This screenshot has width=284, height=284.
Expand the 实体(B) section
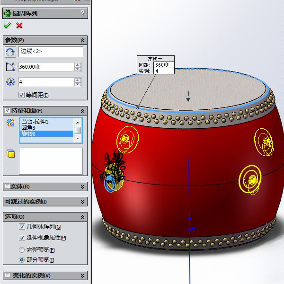[x=82, y=186]
